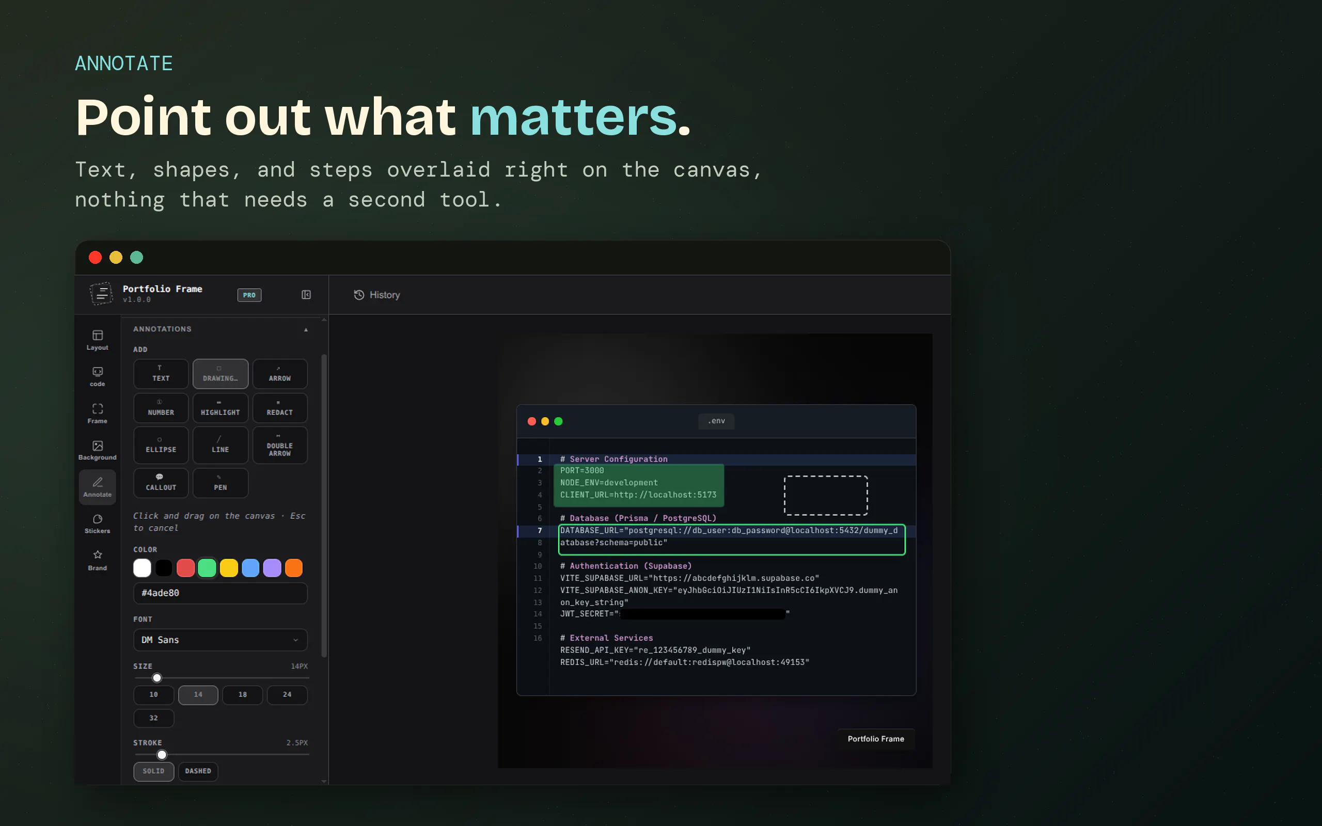Click the annotations panel scrollbar
The height and width of the screenshot is (826, 1322).
coord(324,505)
